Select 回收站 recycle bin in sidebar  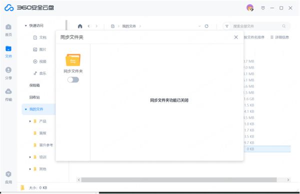click(34, 97)
